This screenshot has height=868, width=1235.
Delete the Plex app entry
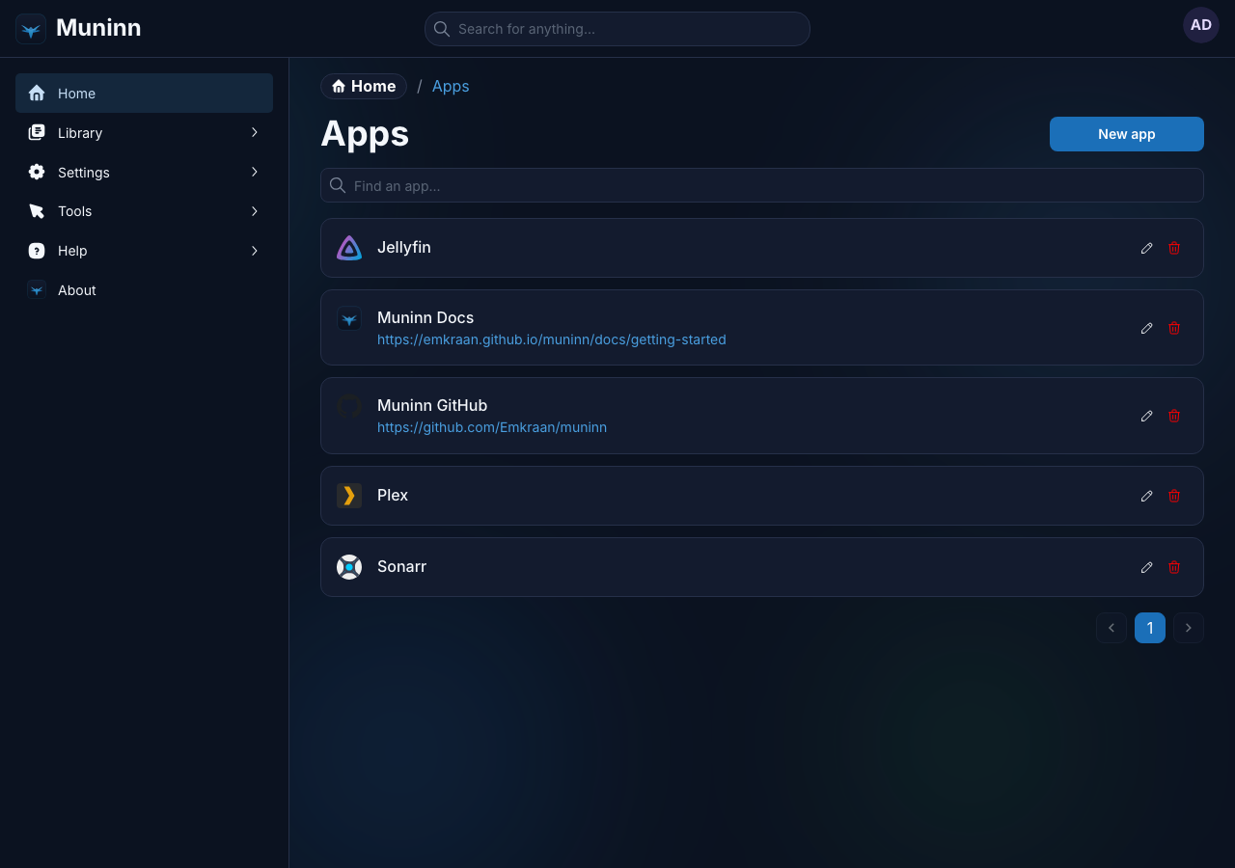1174,496
